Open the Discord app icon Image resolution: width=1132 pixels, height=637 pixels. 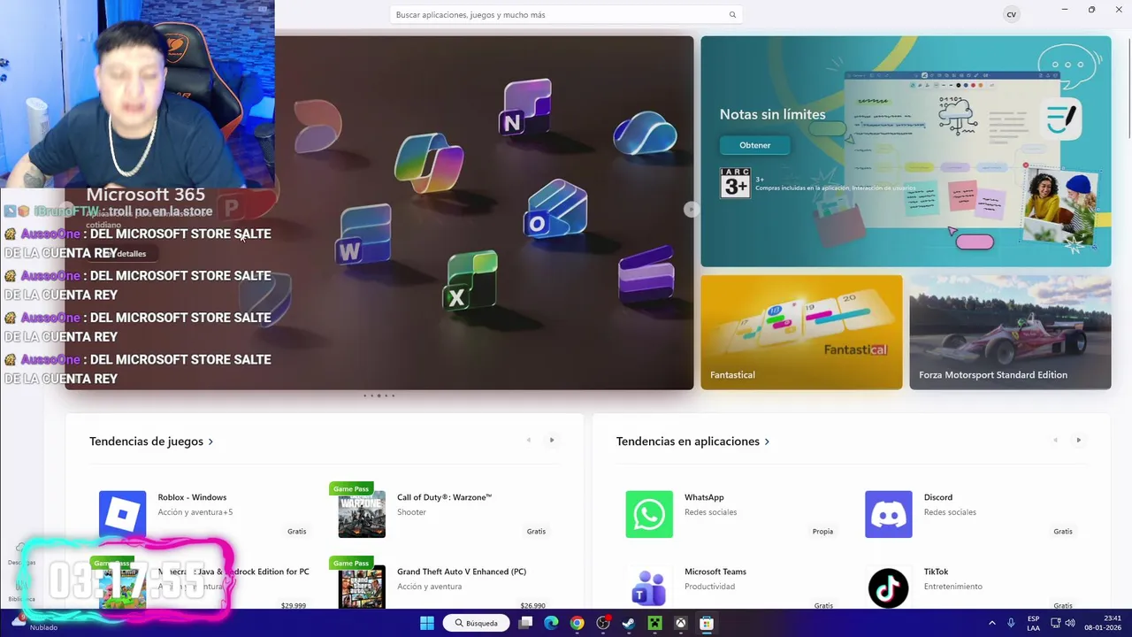888,514
